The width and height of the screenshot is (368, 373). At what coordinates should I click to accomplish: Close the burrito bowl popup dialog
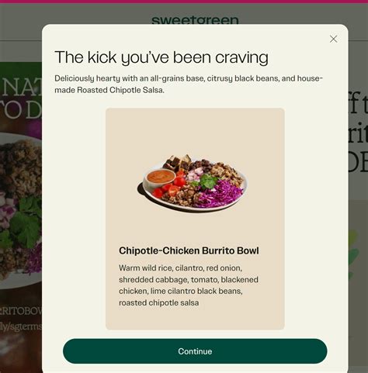click(x=333, y=39)
